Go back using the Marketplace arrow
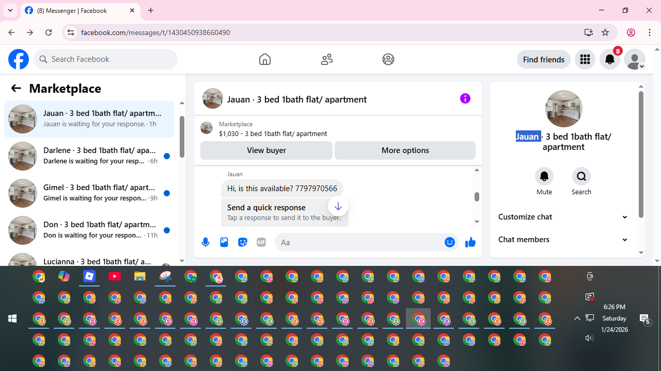The width and height of the screenshot is (661, 371). pyautogui.click(x=16, y=88)
